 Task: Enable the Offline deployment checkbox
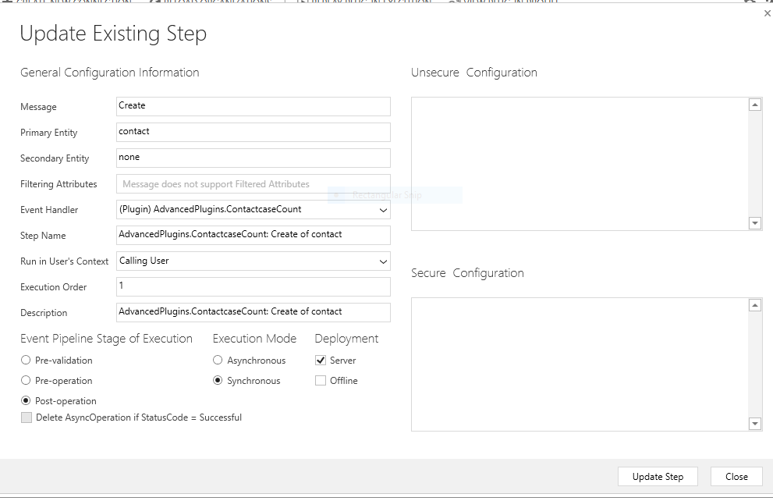pos(321,381)
